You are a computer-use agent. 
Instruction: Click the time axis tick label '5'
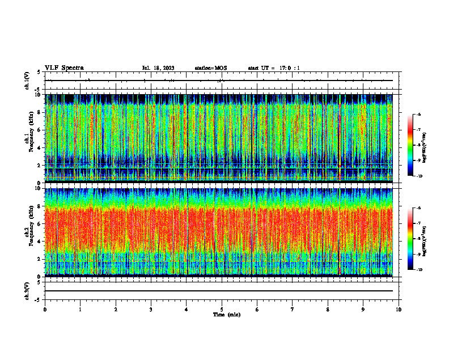coord(222,310)
